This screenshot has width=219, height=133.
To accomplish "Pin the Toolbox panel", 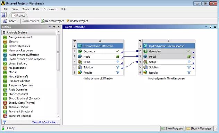I will click(x=54, y=27).
